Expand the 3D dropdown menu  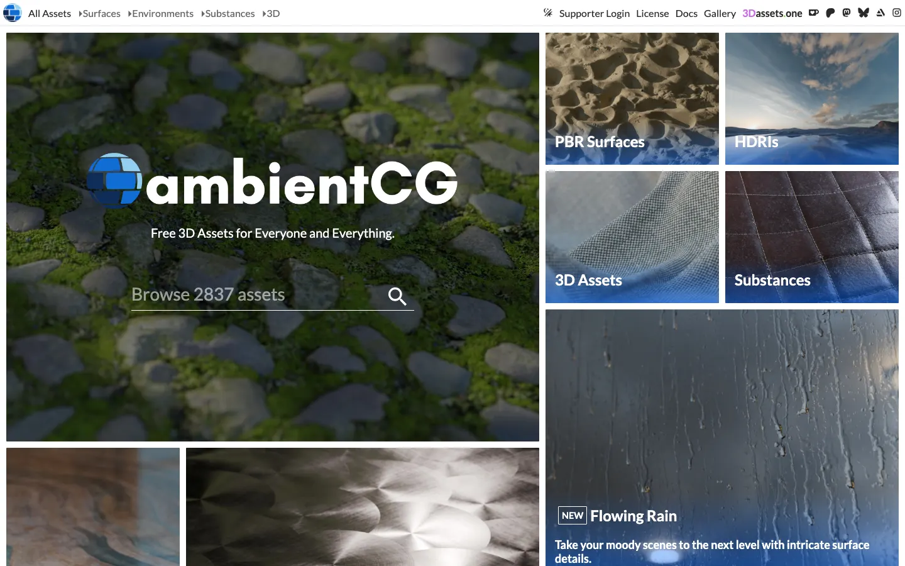(x=271, y=13)
